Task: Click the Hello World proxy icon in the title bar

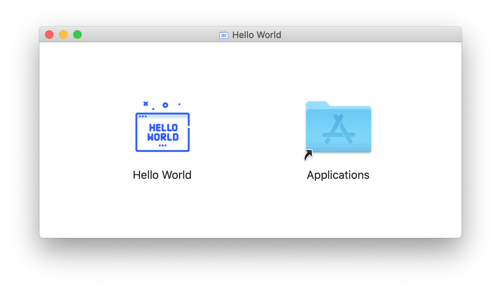Action: [x=224, y=34]
